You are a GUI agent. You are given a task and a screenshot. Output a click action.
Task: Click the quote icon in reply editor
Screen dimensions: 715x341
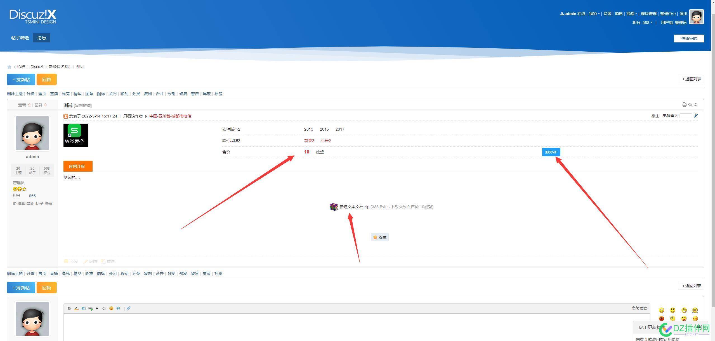(97, 308)
